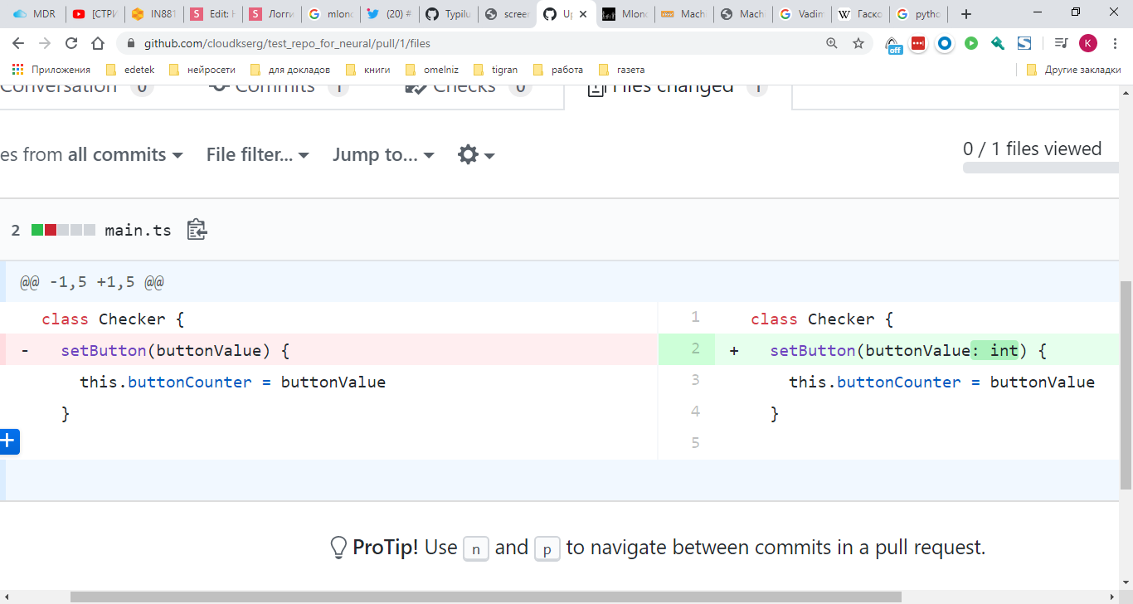Screen dimensions: 1133x604
Task: Go to browser home page
Action: coord(98,43)
